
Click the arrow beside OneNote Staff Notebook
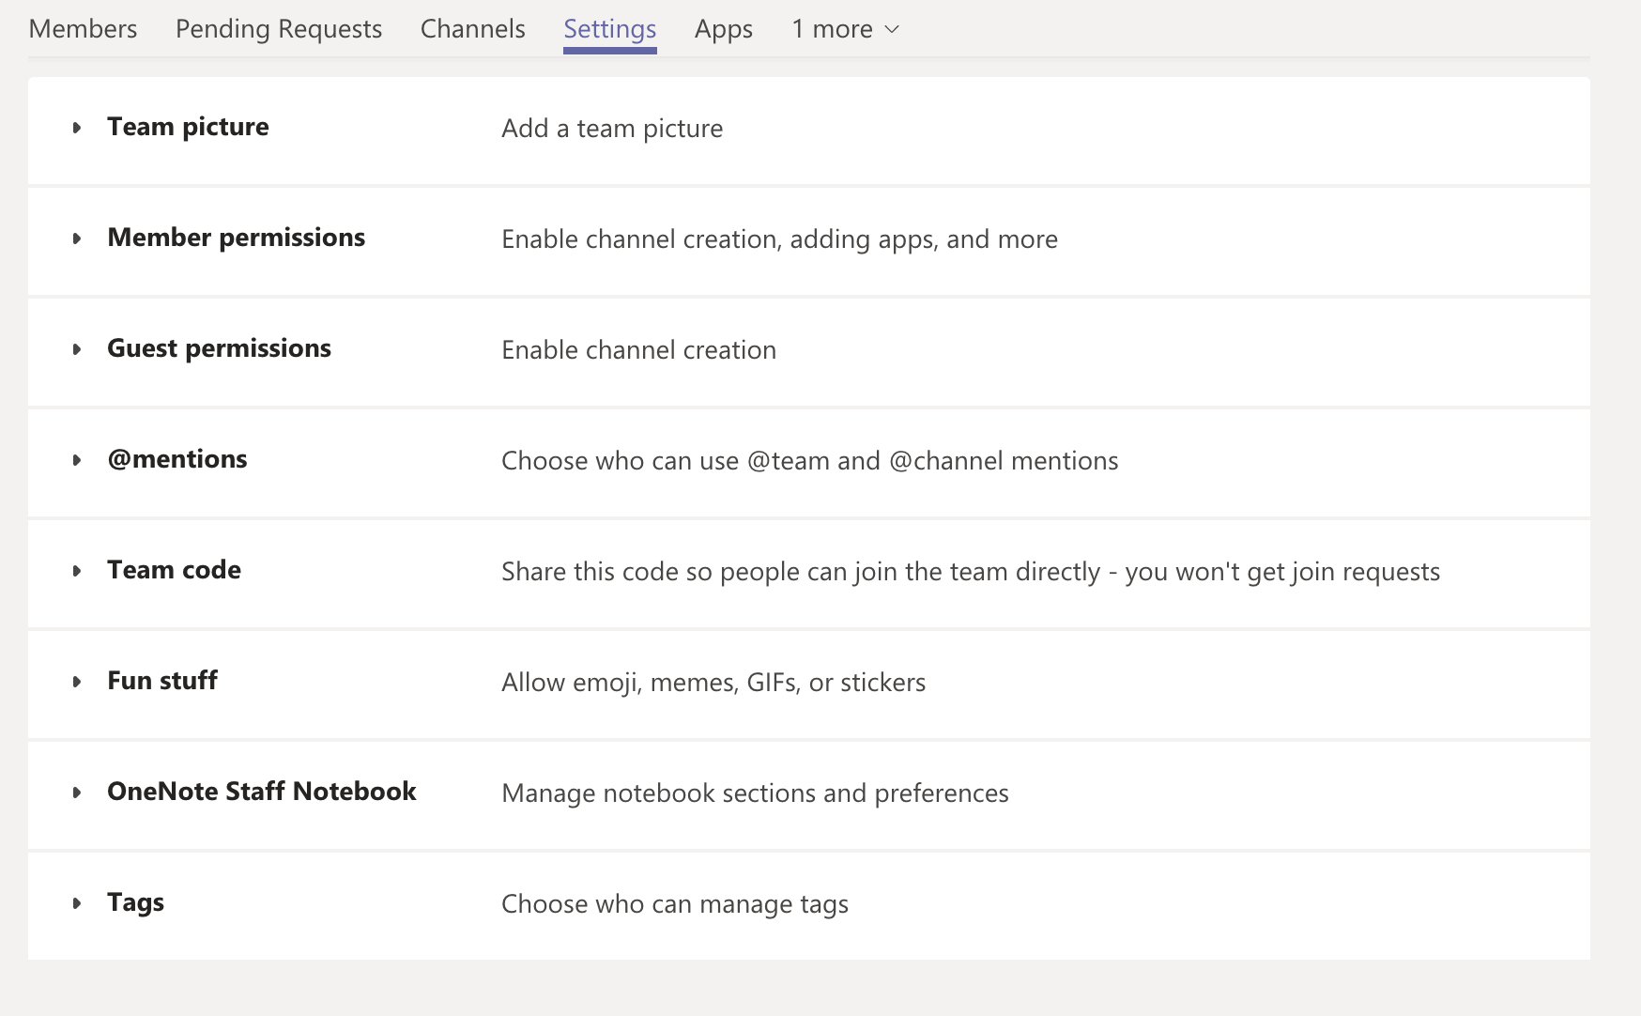[x=77, y=793]
